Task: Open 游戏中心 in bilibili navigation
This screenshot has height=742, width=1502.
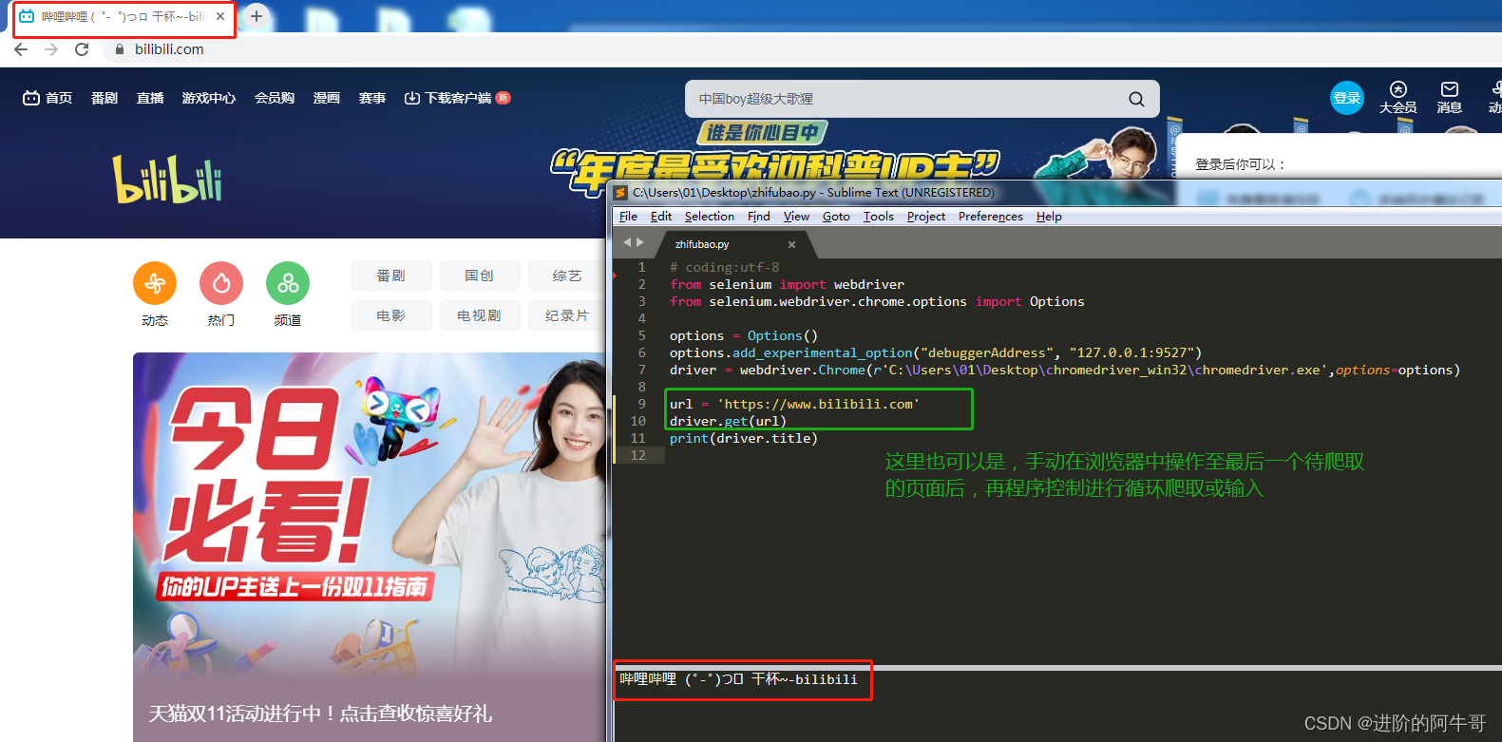Action: (x=209, y=98)
